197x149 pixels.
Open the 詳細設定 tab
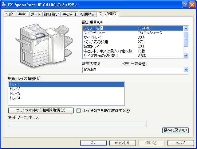pyautogui.click(x=52, y=14)
